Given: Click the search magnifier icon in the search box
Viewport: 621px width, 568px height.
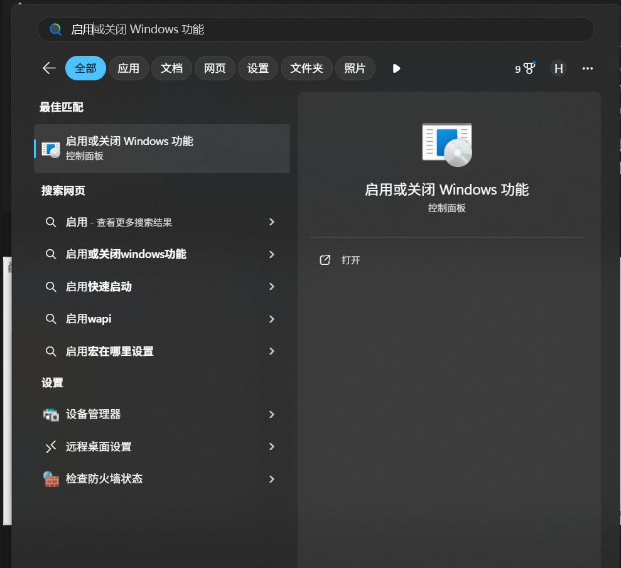Looking at the screenshot, I should click(x=55, y=29).
